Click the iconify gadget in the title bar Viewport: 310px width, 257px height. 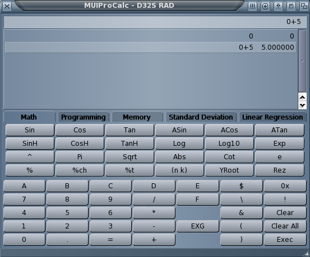point(252,6)
